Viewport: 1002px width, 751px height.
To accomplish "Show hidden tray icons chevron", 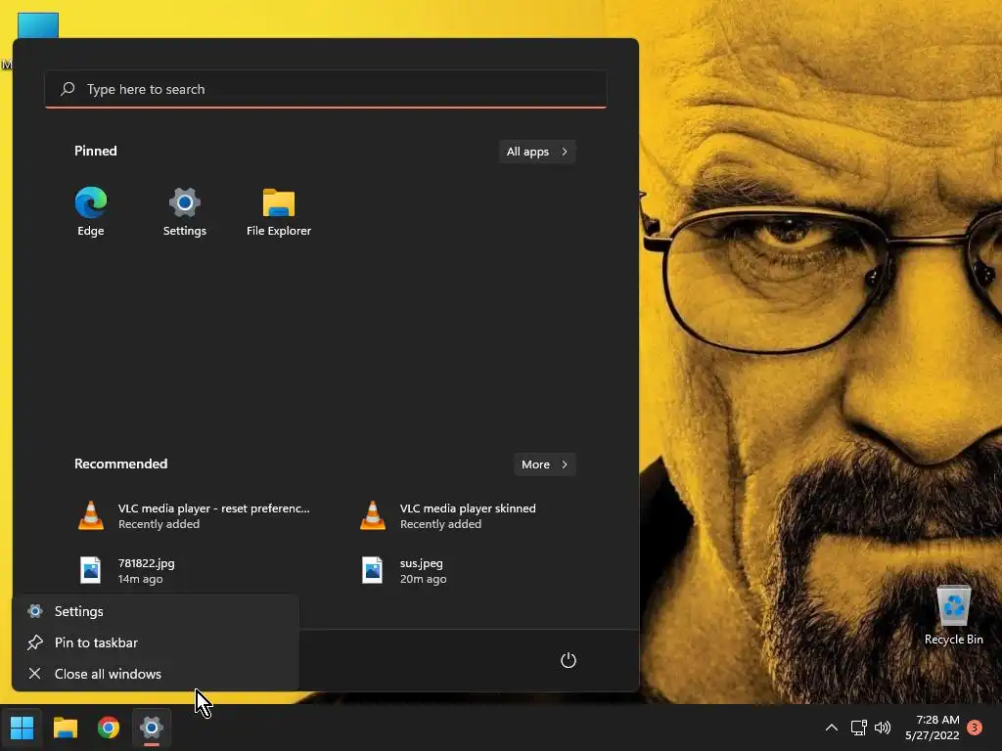I will [x=832, y=728].
